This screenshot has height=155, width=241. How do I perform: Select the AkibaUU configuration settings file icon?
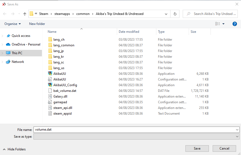pyautogui.click(x=50, y=79)
